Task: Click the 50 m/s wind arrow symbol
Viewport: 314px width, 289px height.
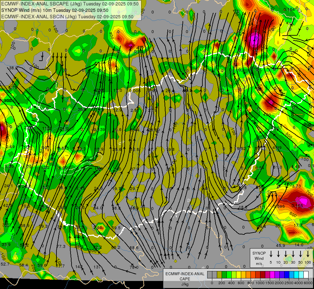Action: click(x=301, y=254)
